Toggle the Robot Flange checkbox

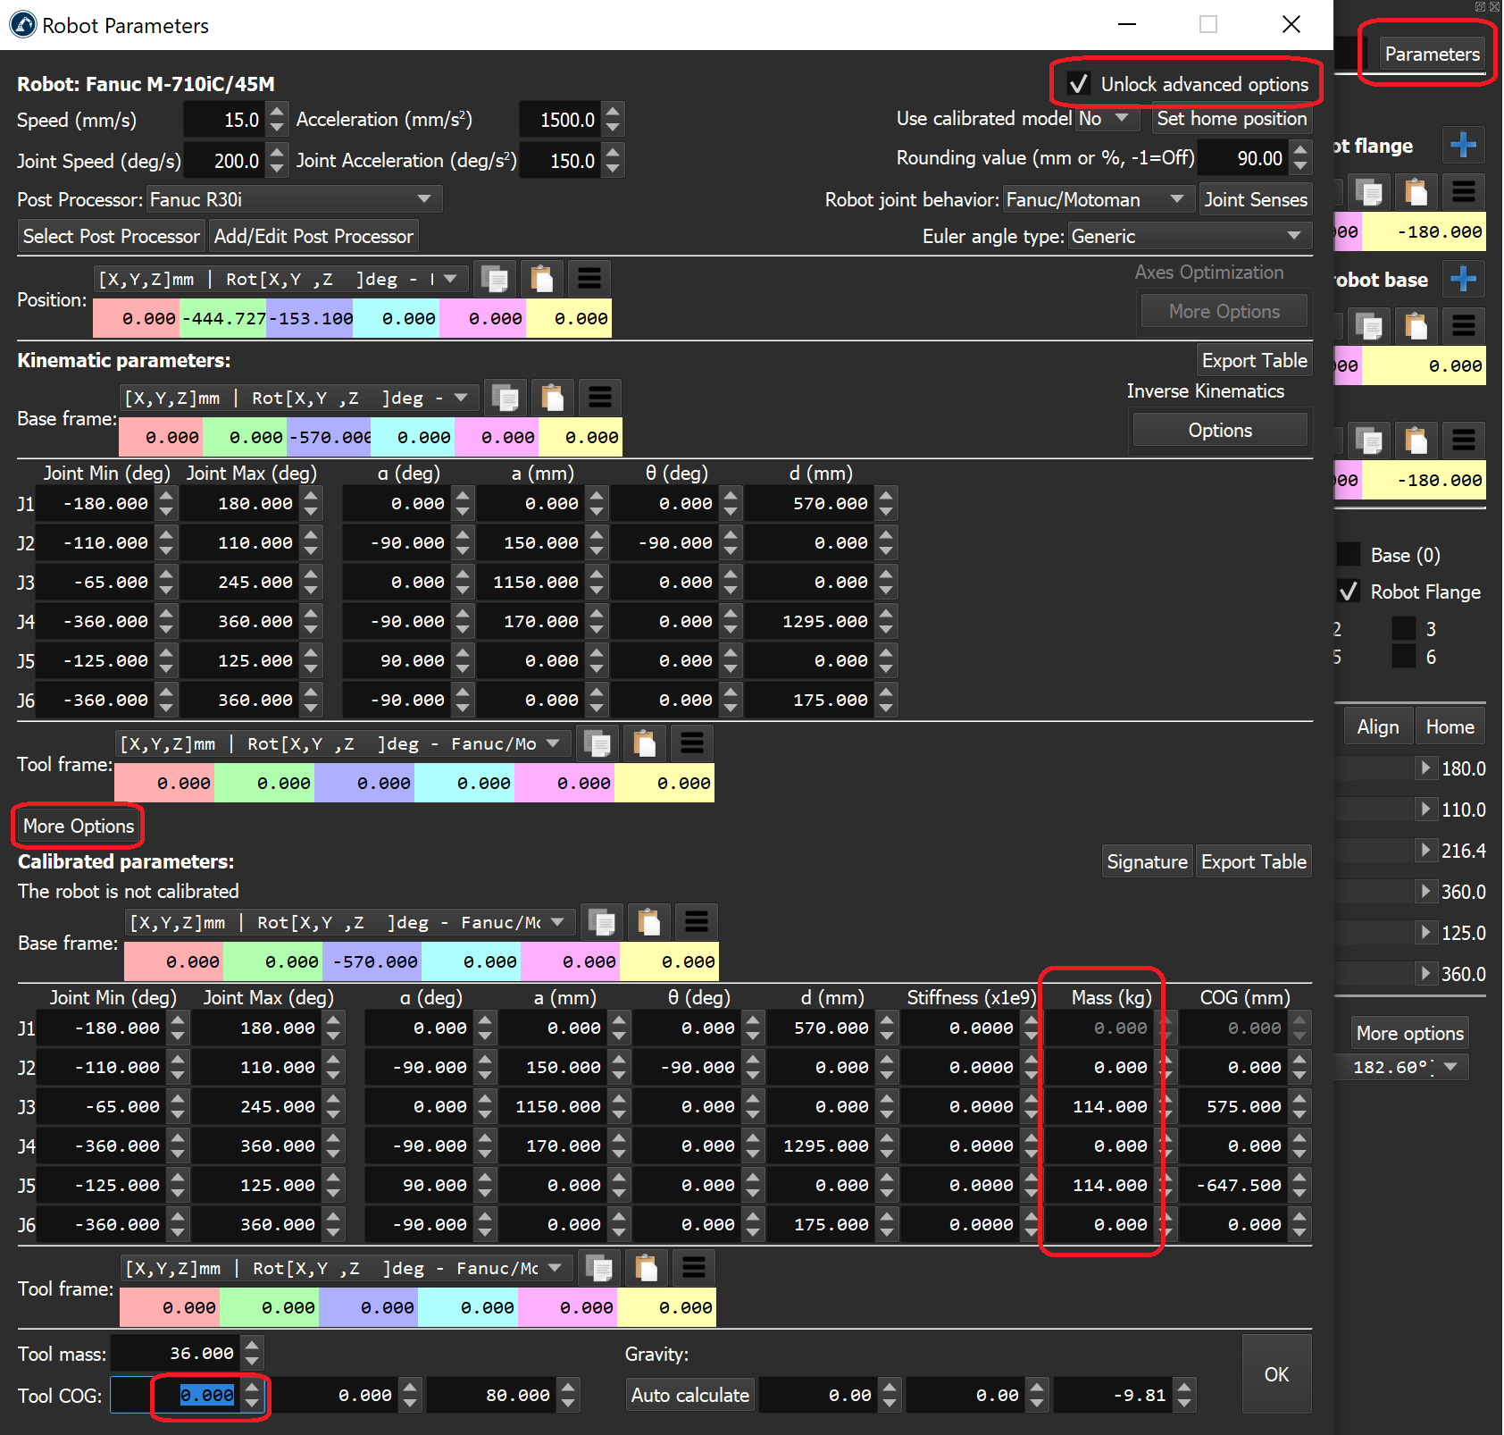pos(1349,592)
